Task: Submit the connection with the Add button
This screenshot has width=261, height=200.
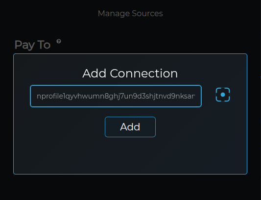Action: pyautogui.click(x=130, y=127)
